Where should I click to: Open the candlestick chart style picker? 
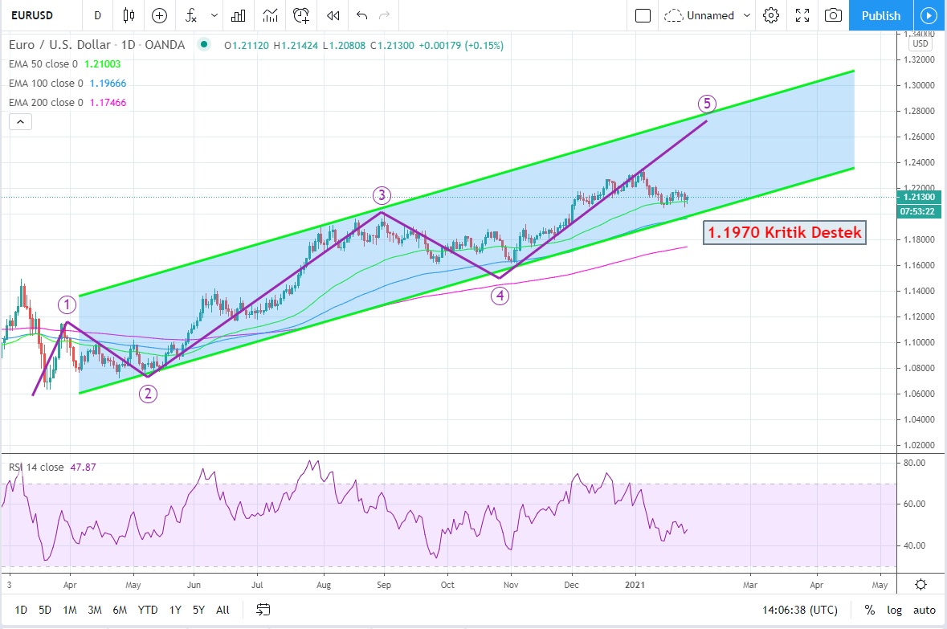(129, 15)
